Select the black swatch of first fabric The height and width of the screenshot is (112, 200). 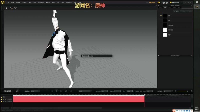[165, 16]
